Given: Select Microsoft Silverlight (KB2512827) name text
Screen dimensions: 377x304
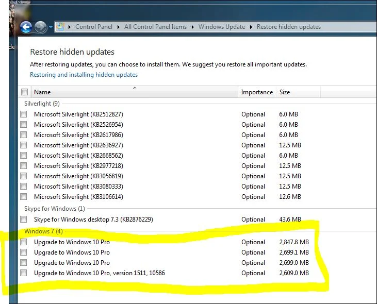Looking at the screenshot, I should tap(78, 114).
